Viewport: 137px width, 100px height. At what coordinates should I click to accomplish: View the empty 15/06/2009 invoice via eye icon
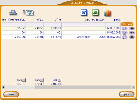point(132,33)
